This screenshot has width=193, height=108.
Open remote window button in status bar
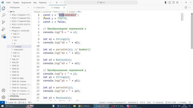2,103
